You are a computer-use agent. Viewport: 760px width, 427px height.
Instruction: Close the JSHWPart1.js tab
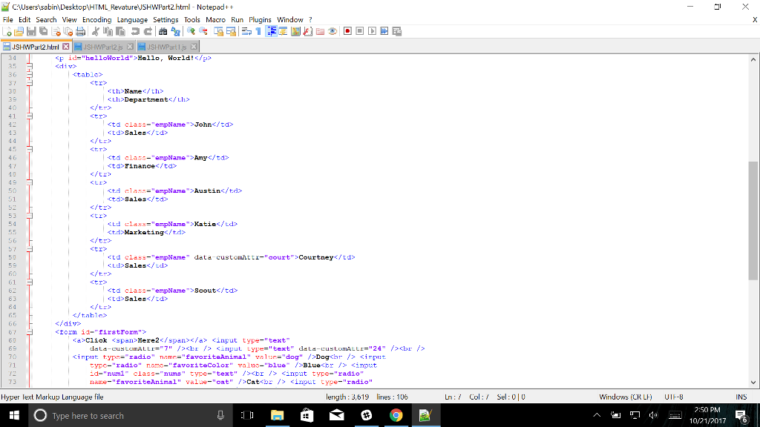point(194,47)
